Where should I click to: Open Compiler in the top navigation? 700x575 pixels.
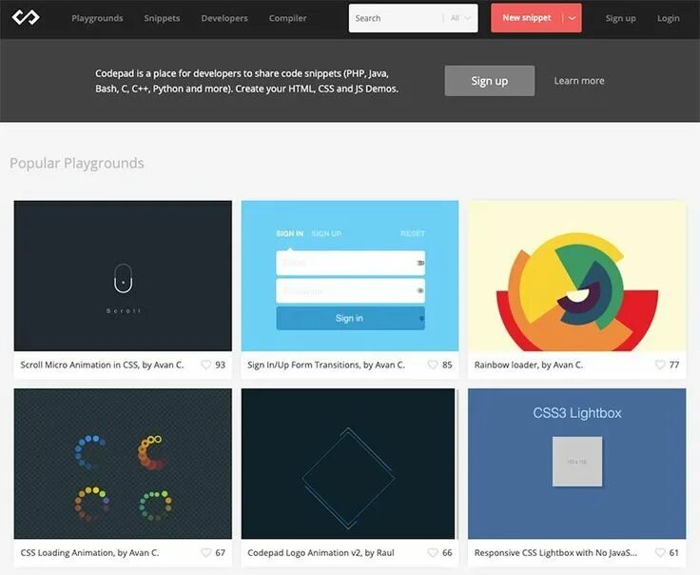tap(287, 18)
